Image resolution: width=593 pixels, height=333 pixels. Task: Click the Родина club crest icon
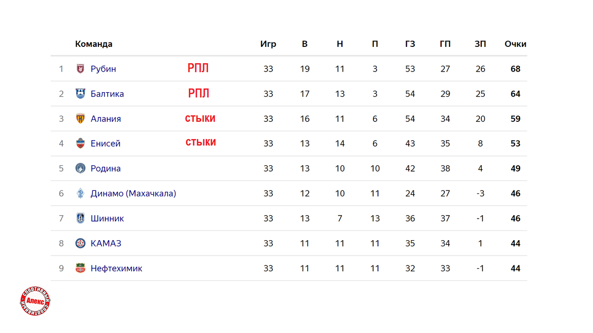pos(80,168)
